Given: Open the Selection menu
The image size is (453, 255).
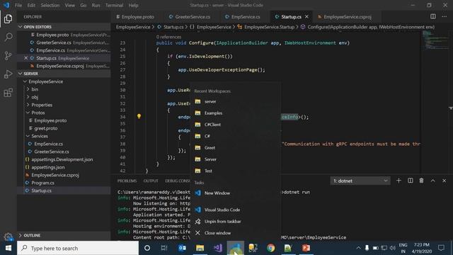Looking at the screenshot, I should click(x=50, y=5).
